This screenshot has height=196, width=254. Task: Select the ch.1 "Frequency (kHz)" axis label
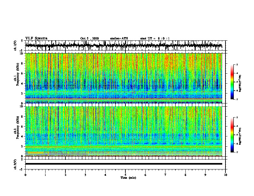(x=18, y=75)
